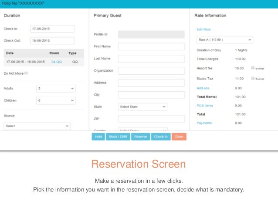Click the Total Rental 131.00 value
Viewport: 278px width, 208px height.
(x=240, y=97)
